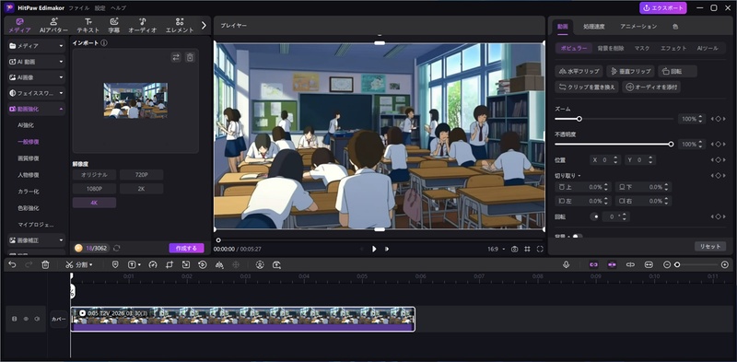
Task: Click the ズーム slider handle
Action: point(579,119)
